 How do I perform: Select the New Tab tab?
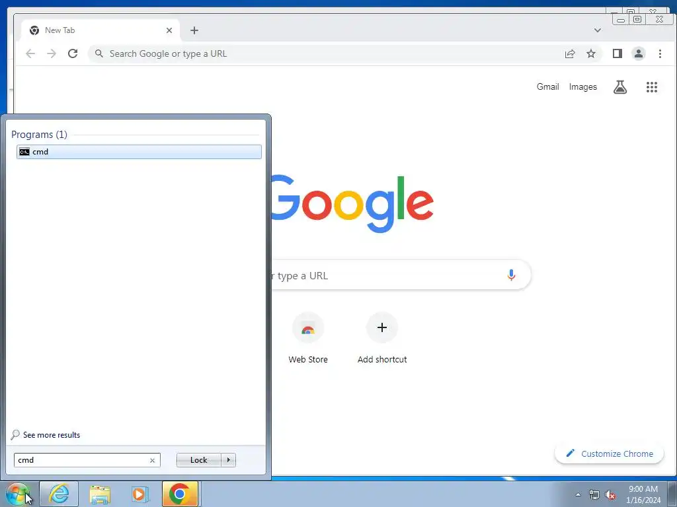(100, 30)
